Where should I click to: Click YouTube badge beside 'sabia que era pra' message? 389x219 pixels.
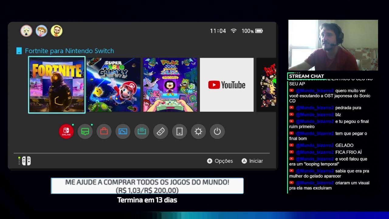[x=291, y=171]
